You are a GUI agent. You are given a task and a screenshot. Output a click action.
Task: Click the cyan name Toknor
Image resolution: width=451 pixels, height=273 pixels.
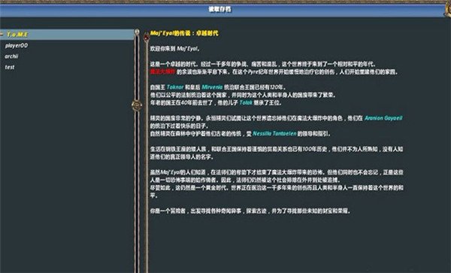pyautogui.click(x=175, y=87)
